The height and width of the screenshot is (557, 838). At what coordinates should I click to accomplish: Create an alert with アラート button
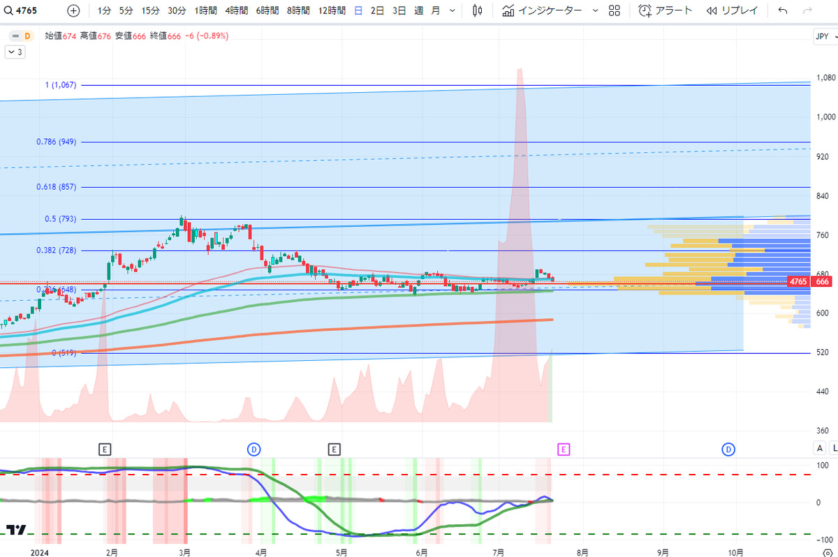[666, 10]
